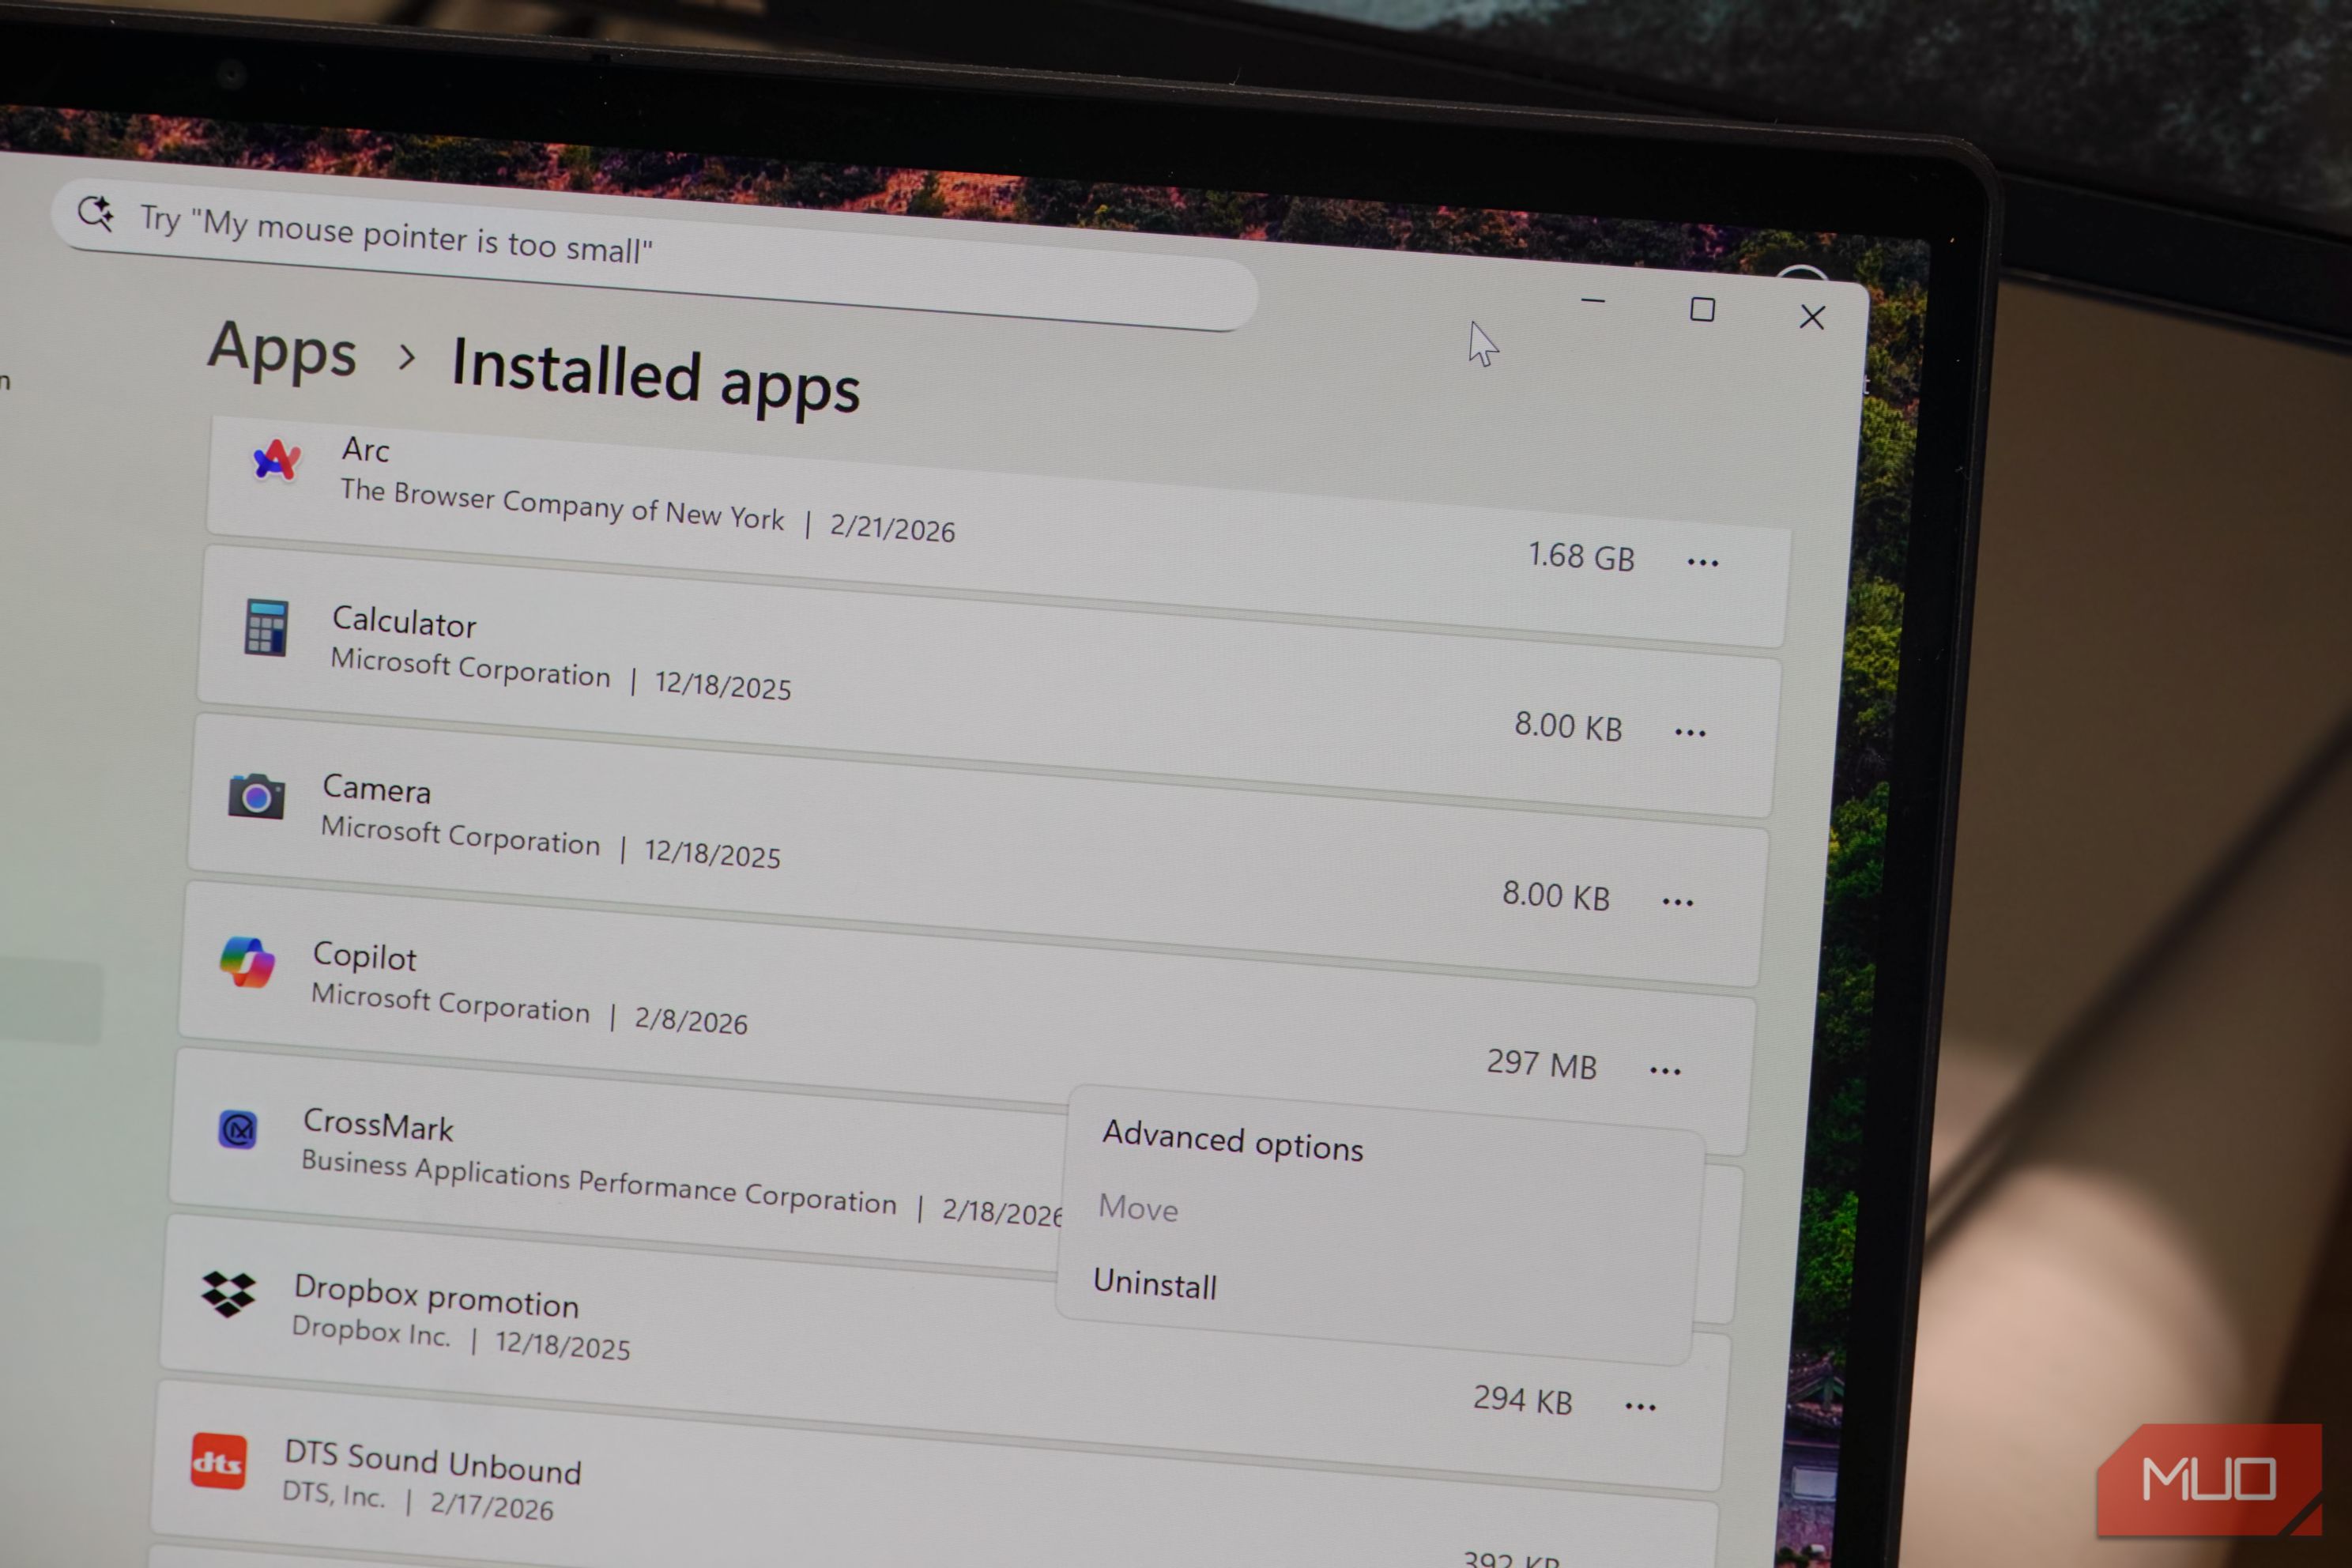This screenshot has width=2352, height=1568.
Task: Click the DTS Sound Unbound icon
Action: pyautogui.click(x=218, y=1462)
